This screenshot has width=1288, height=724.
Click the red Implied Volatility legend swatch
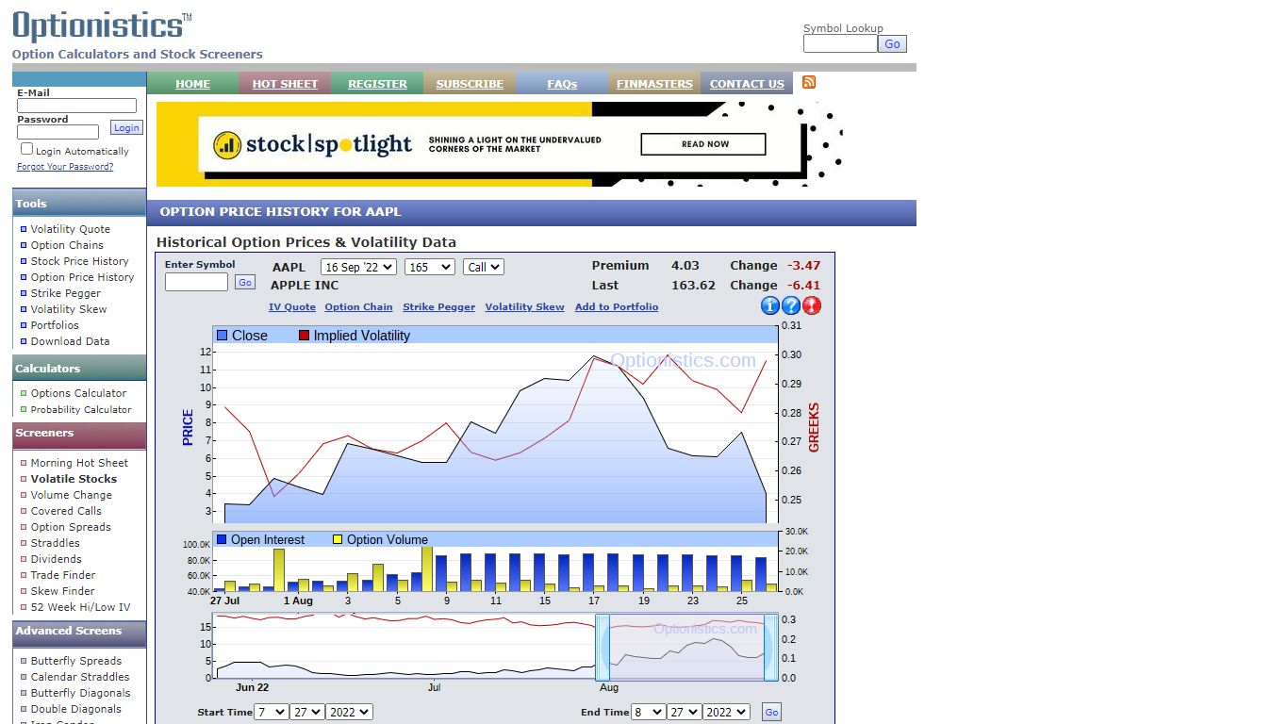pyautogui.click(x=304, y=336)
